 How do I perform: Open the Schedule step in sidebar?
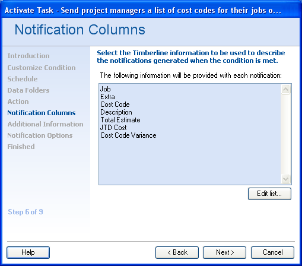[23, 79]
